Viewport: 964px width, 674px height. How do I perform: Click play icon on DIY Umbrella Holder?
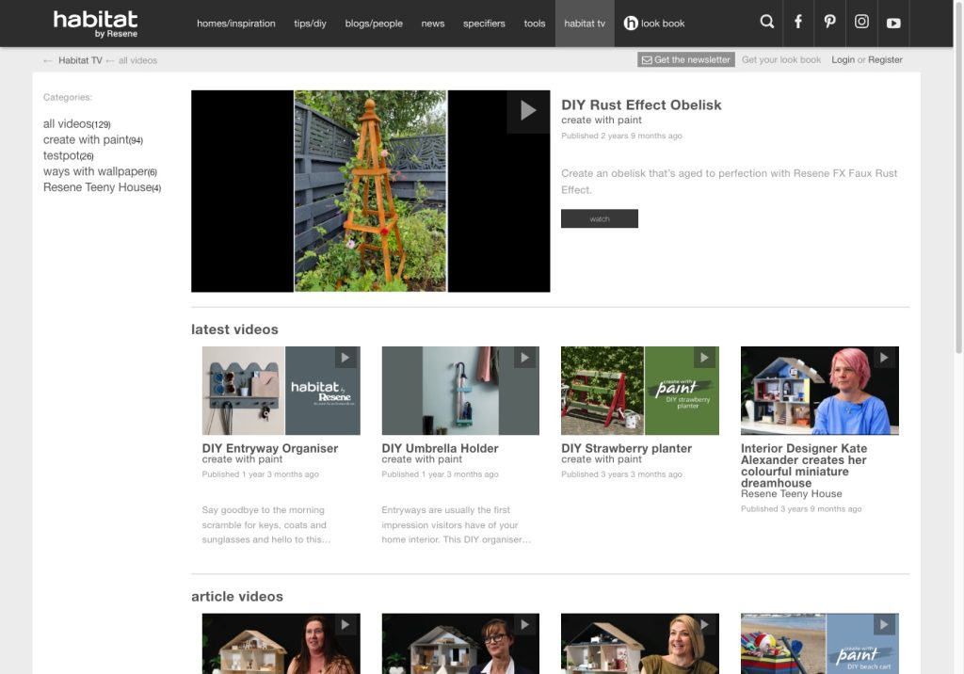[525, 358]
